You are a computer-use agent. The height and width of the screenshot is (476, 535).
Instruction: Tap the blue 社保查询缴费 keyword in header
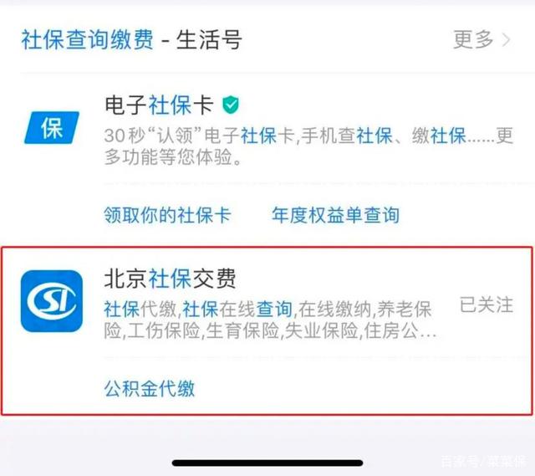pyautogui.click(x=87, y=40)
